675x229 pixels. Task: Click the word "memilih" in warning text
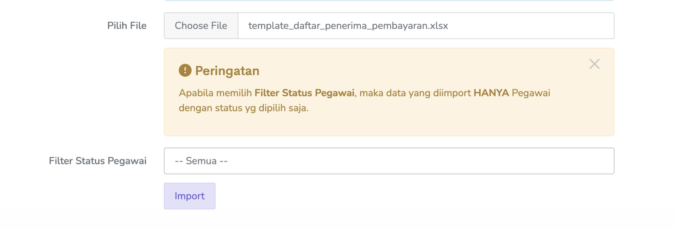[x=234, y=93]
